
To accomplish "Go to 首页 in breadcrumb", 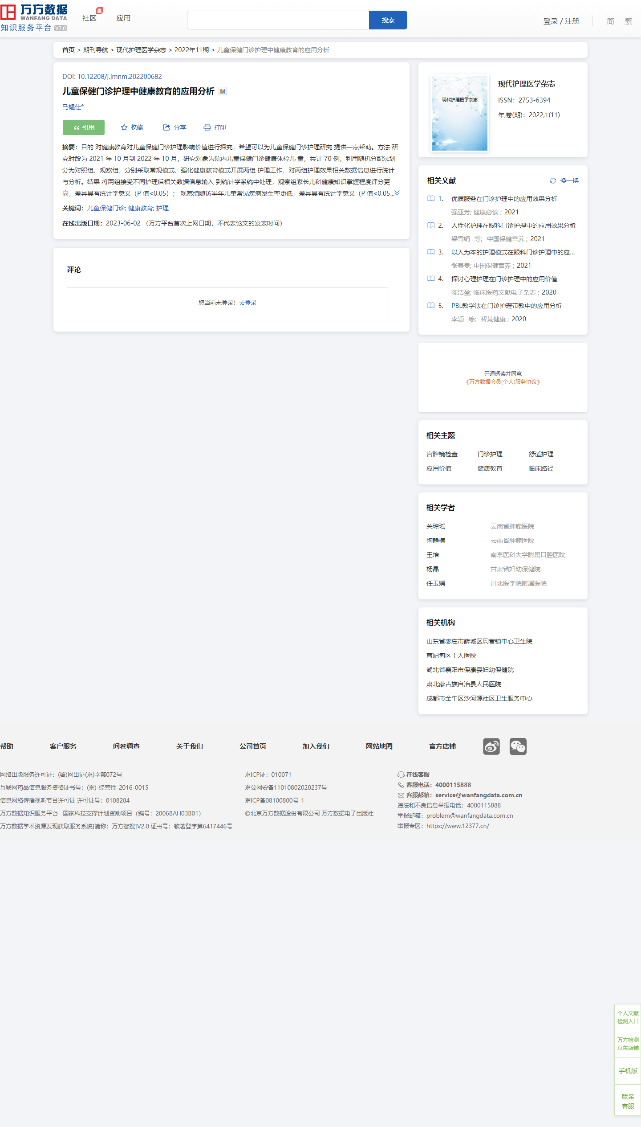I will [x=69, y=50].
